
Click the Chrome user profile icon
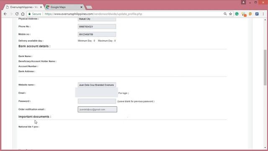click(243, 2)
